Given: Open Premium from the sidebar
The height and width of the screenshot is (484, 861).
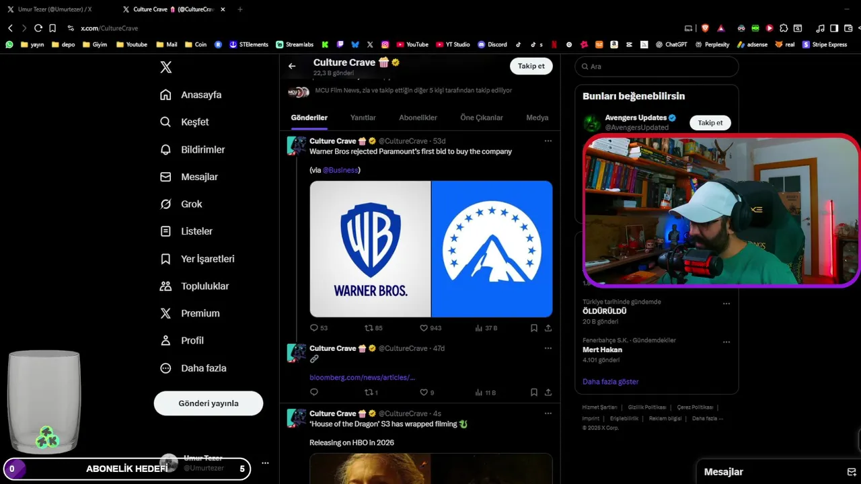Looking at the screenshot, I should [190, 313].
